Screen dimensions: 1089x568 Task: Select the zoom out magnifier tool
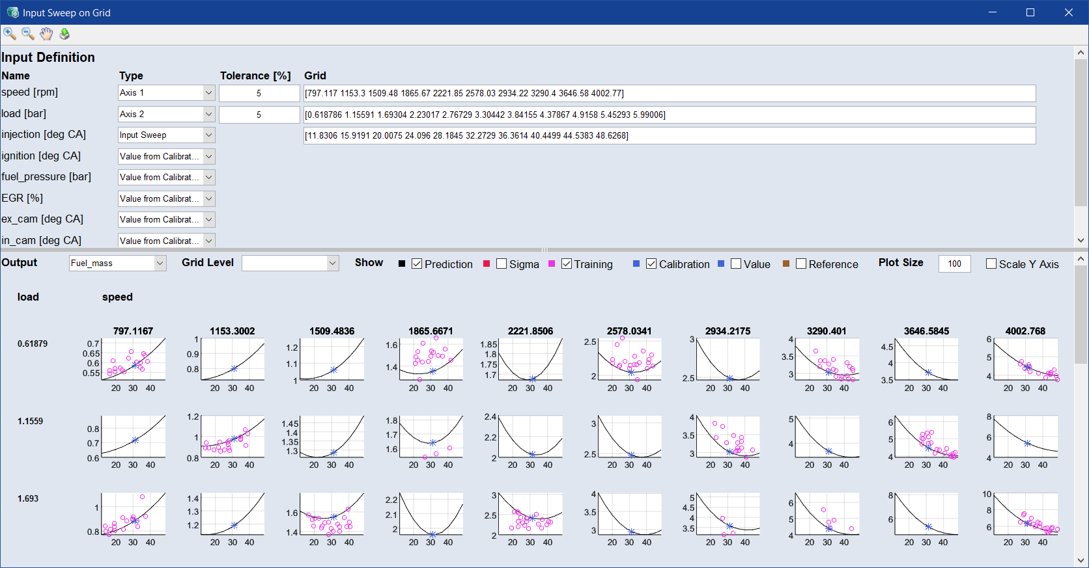pyautogui.click(x=28, y=34)
